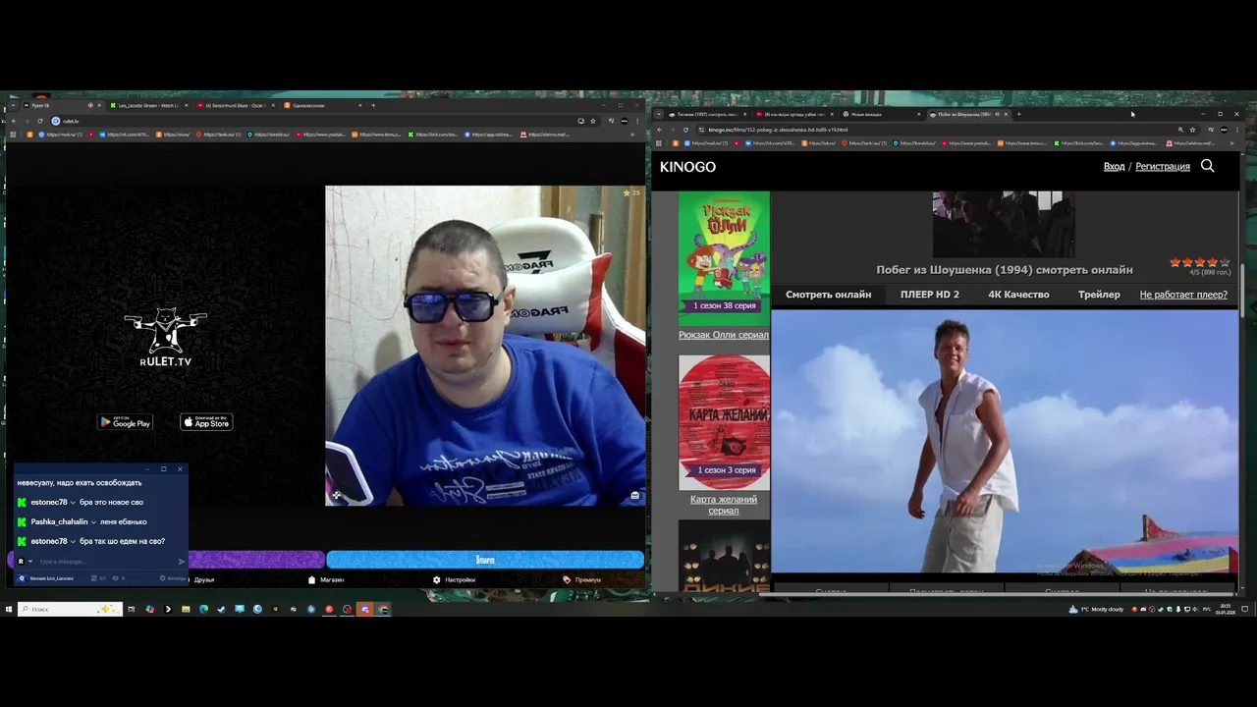Open the Трейлер tab
The image size is (1257, 707).
coord(1099,295)
